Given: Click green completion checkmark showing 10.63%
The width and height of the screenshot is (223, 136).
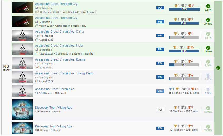Looking at the screenshot, I should (x=208, y=48).
